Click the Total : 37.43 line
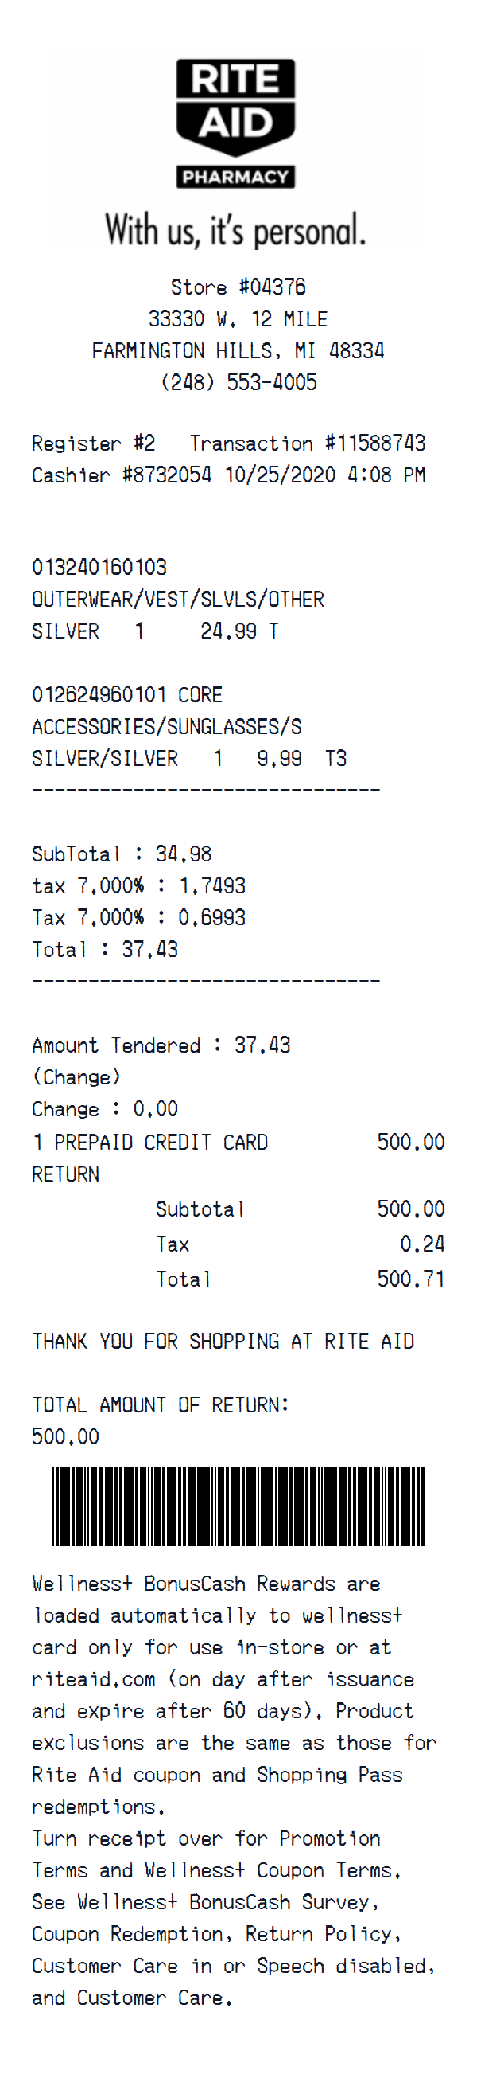The height and width of the screenshot is (2094, 477). coord(105,948)
